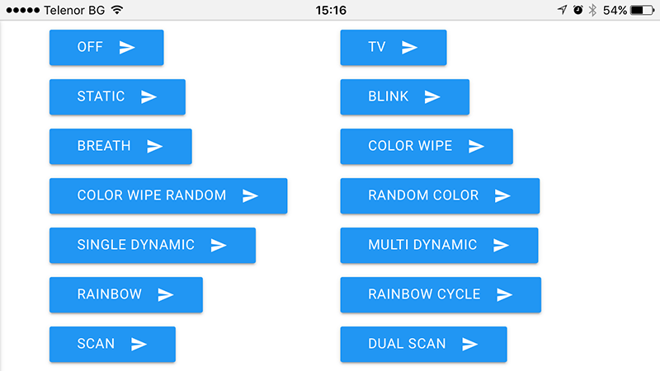Hit the send arrow on RAINBOW CYCLE

[504, 294]
